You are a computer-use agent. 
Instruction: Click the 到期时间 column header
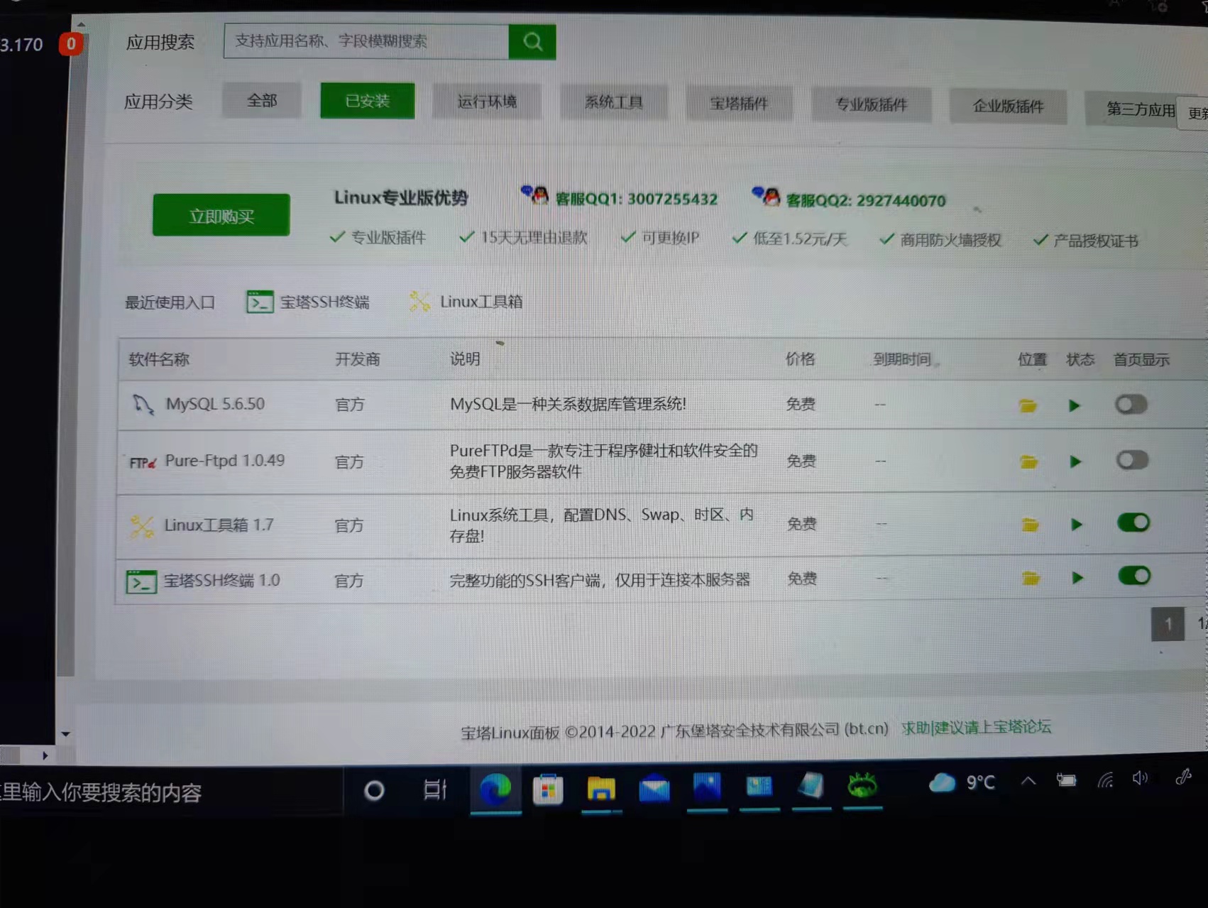902,359
